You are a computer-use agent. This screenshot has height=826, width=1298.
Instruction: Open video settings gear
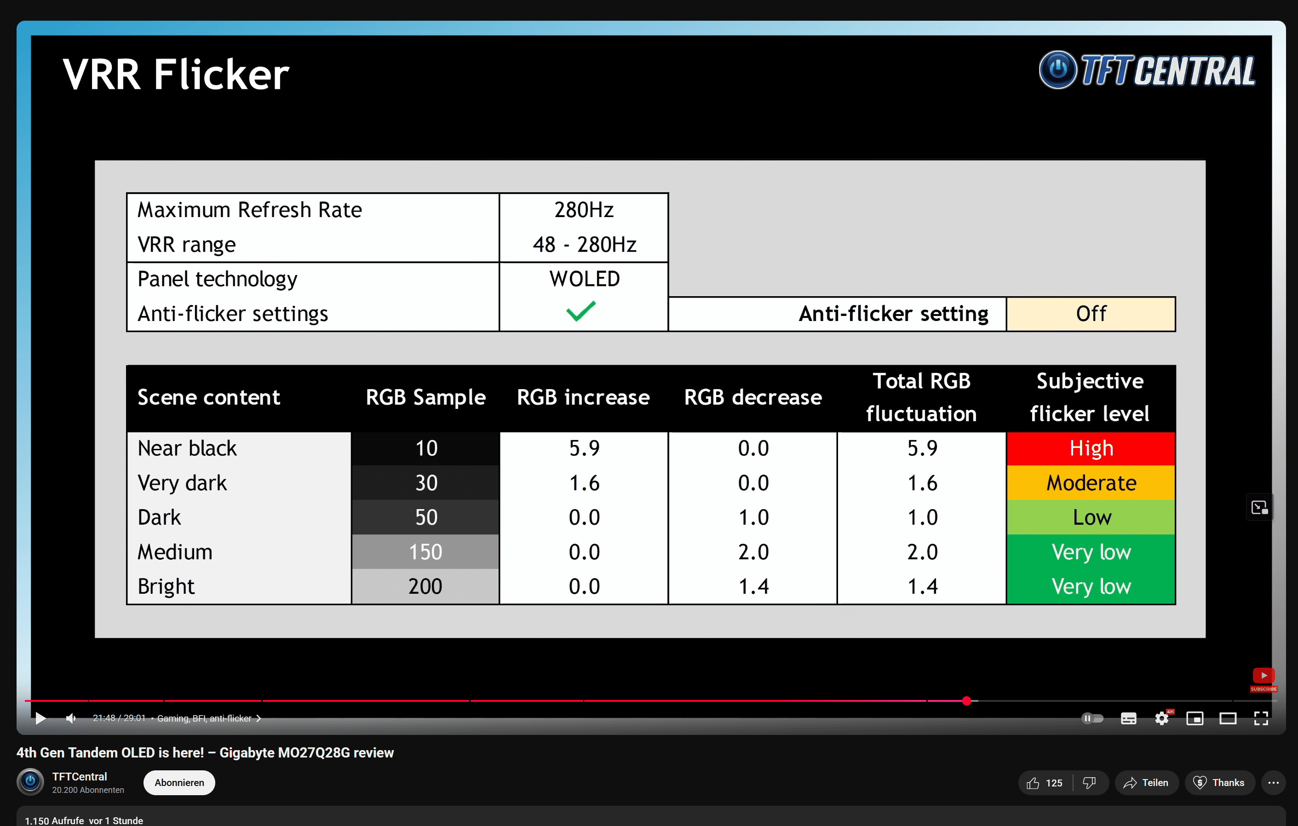pyautogui.click(x=1162, y=718)
